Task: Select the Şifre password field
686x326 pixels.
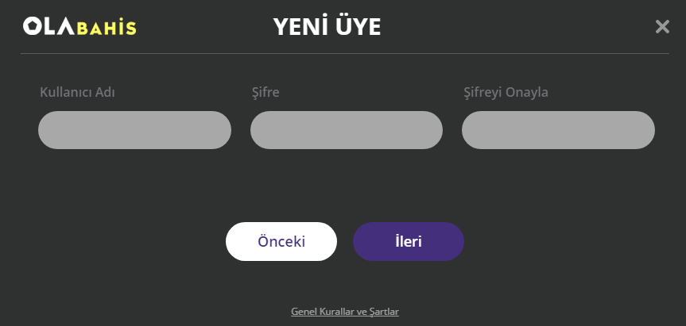Action: (346, 130)
